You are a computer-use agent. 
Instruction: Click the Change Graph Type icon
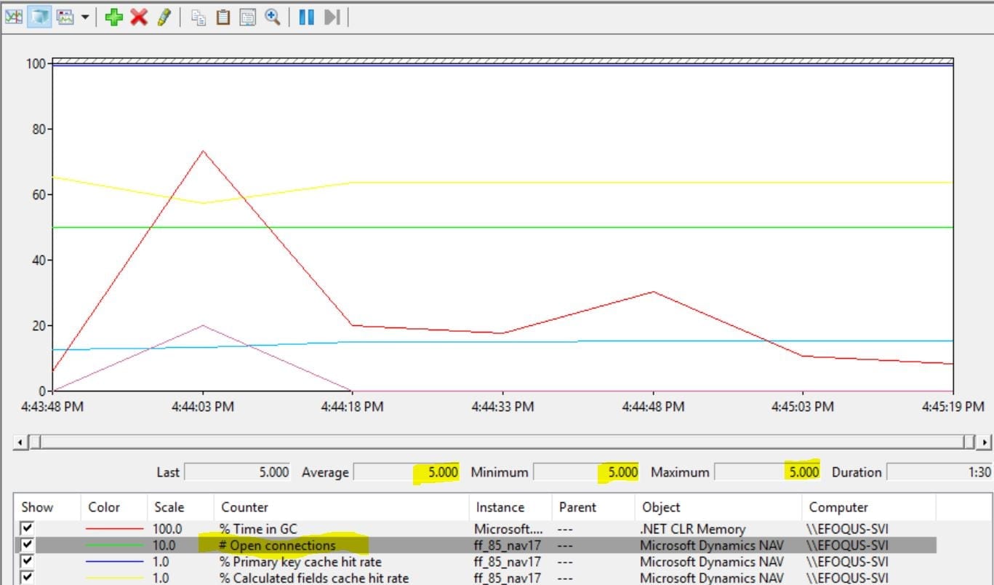click(65, 17)
